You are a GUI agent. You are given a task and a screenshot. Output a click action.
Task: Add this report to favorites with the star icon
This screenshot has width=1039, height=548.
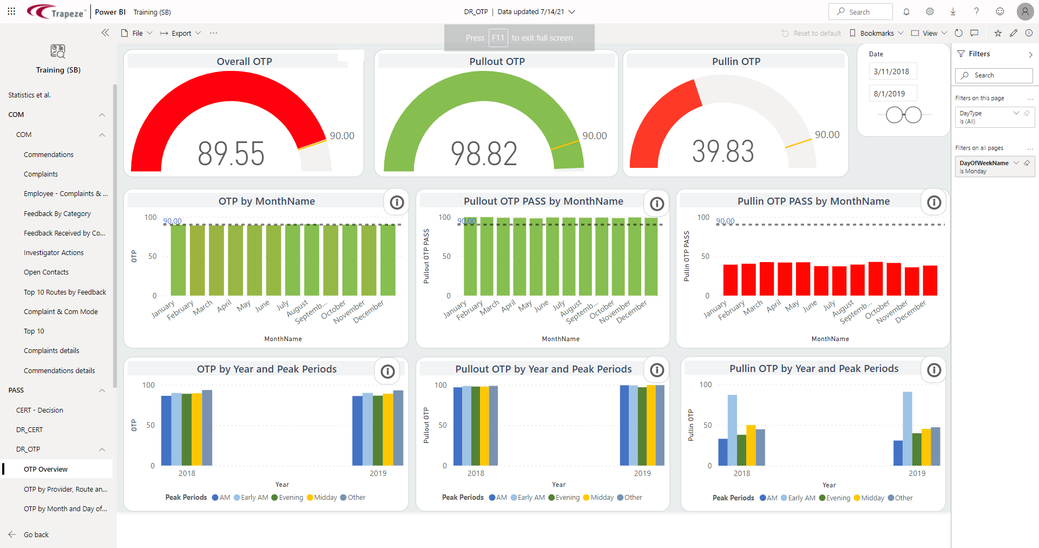tap(997, 33)
